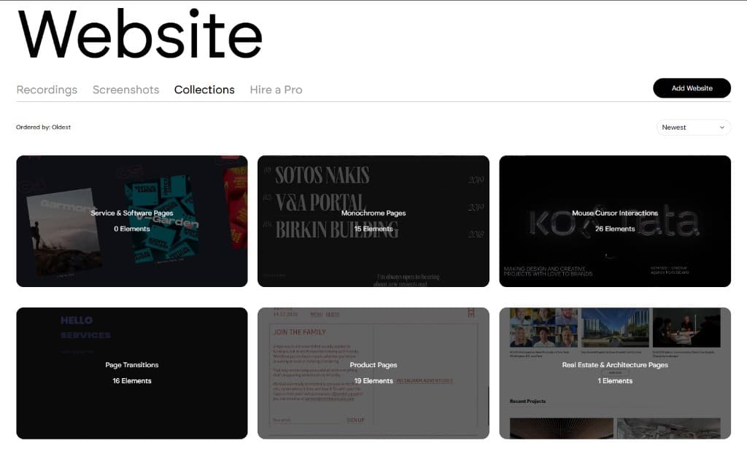Screen dimensions: 747x451
Task: Go to the Hire a Pro tab
Action: coord(276,90)
